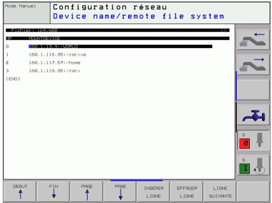Click EFFACER LIGNE soft key
The width and height of the screenshot is (272, 203).
click(x=187, y=192)
